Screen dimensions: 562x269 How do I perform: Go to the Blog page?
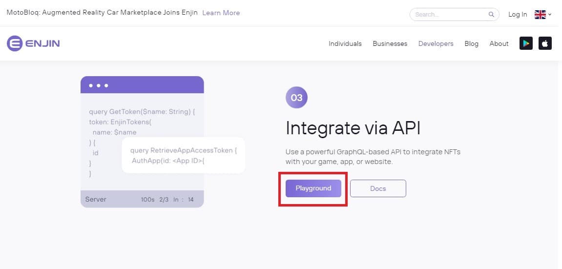471,44
